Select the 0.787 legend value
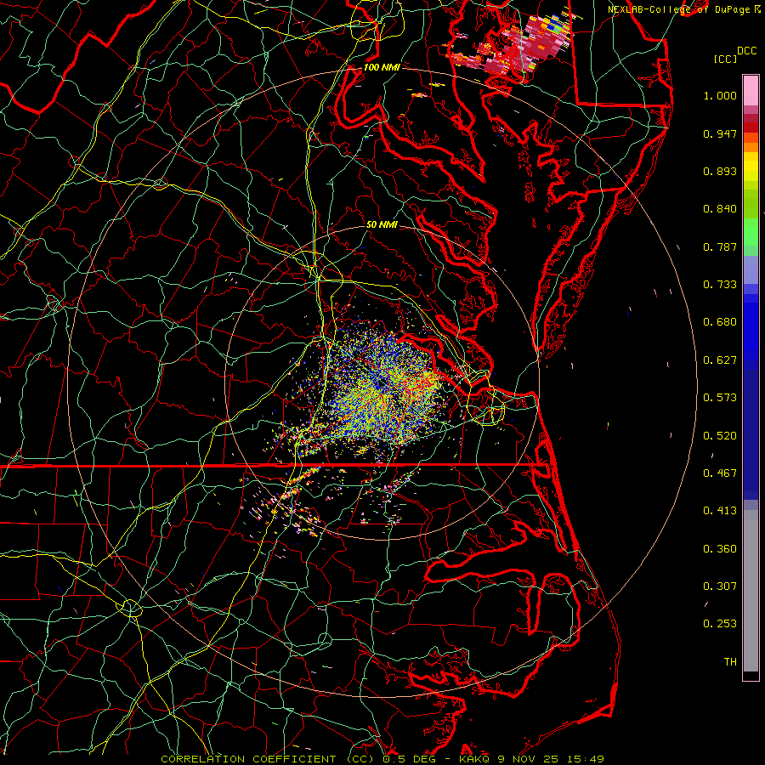This screenshot has width=765, height=765. 720,246
